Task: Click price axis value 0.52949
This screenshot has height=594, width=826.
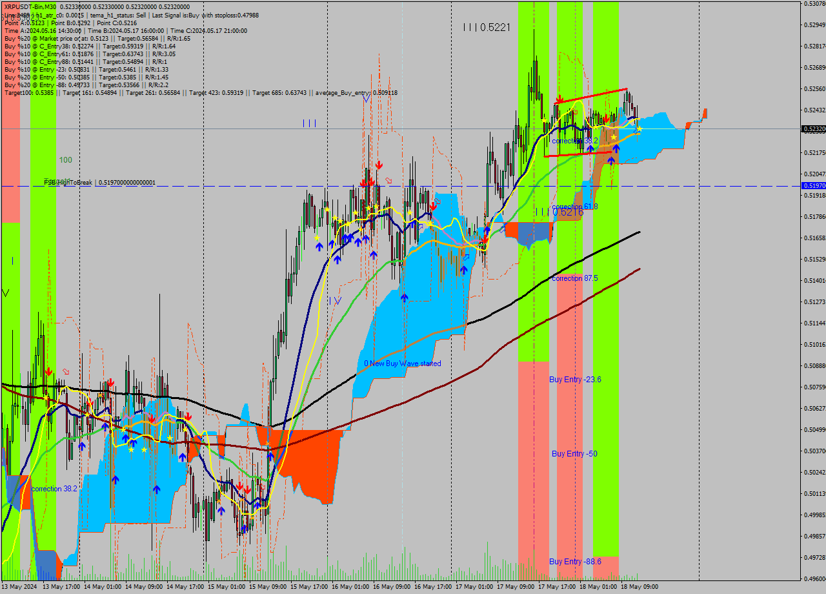Action: pyautogui.click(x=816, y=25)
